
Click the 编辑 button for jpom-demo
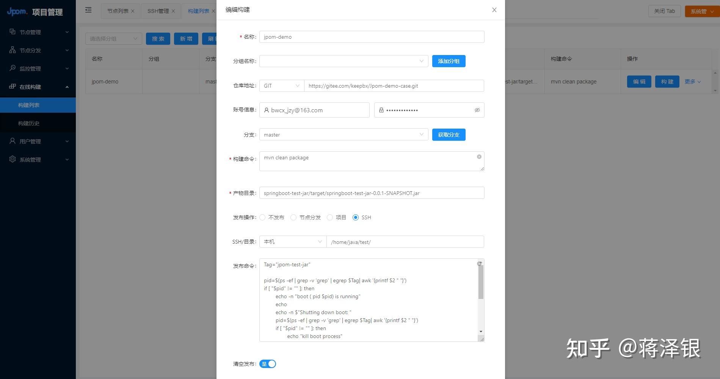point(639,82)
